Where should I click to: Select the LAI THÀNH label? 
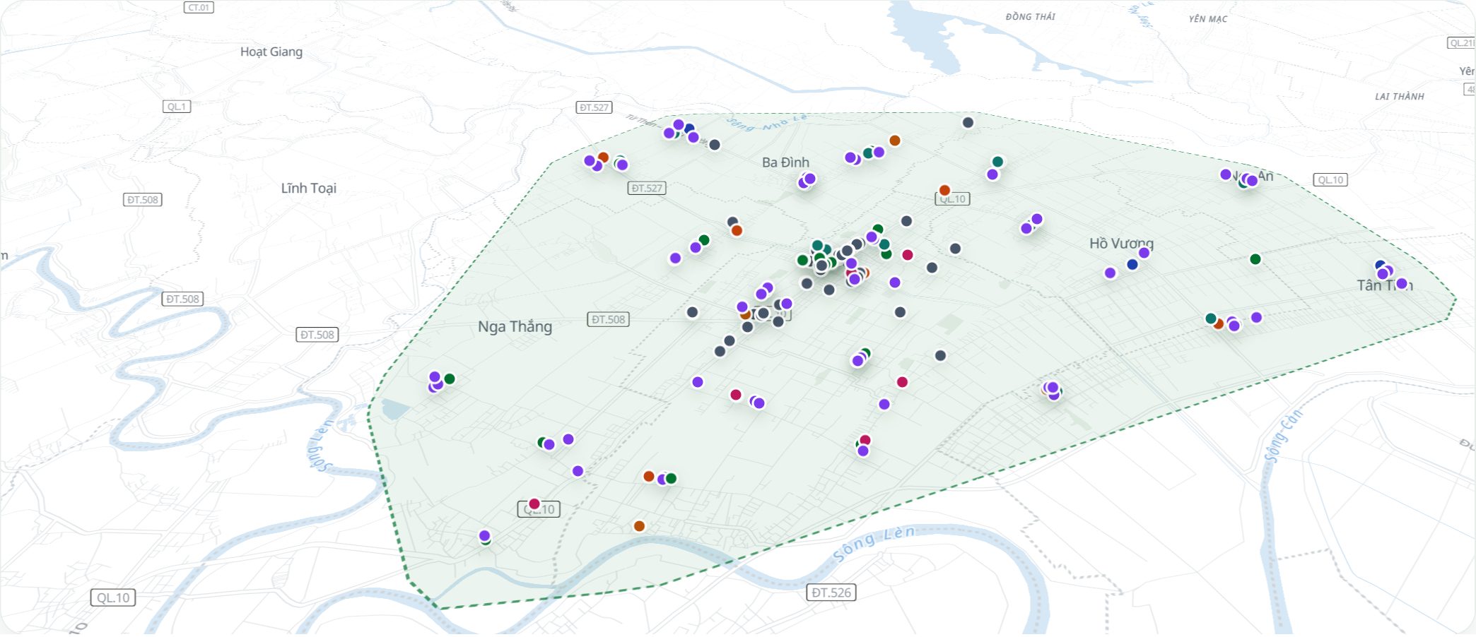point(1400,96)
